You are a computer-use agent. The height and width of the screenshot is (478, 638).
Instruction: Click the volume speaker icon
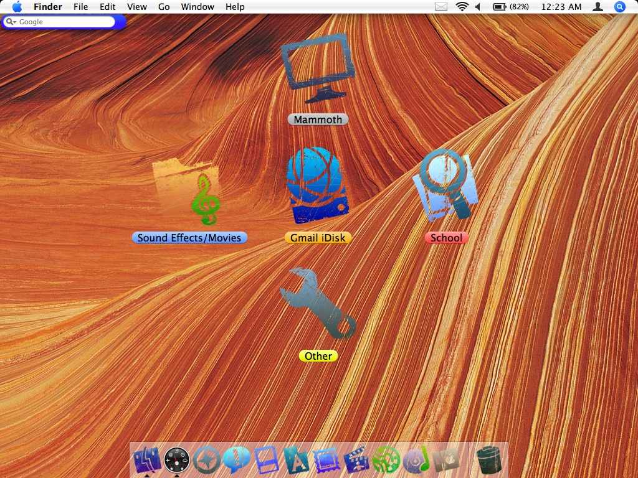tap(478, 6)
